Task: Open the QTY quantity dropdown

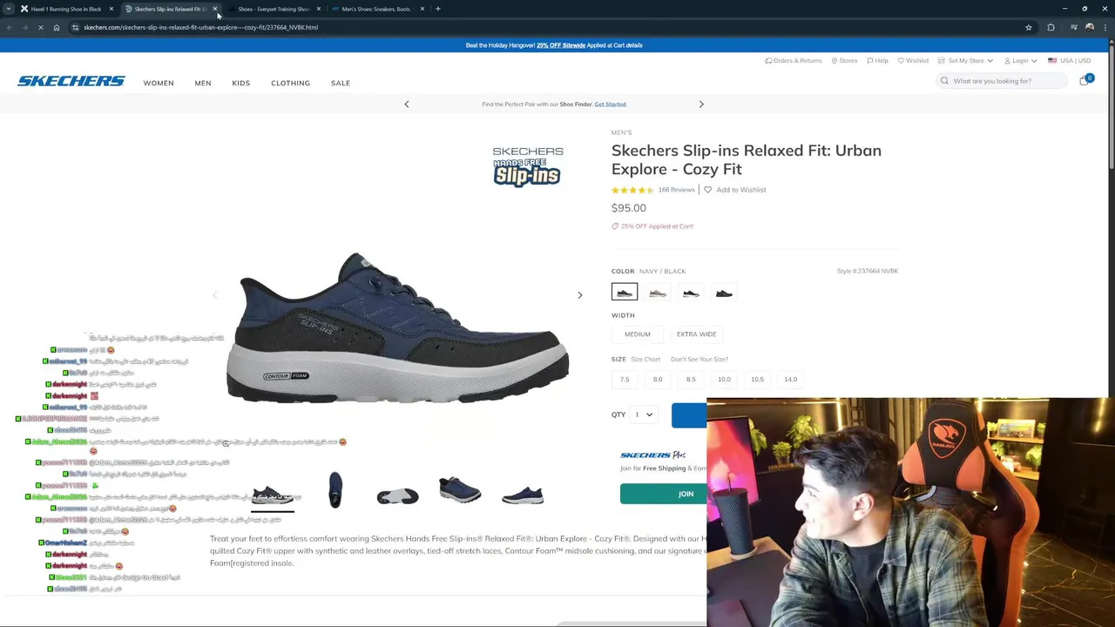Action: 644,415
